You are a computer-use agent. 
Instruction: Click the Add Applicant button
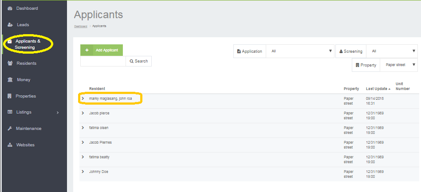click(x=102, y=50)
